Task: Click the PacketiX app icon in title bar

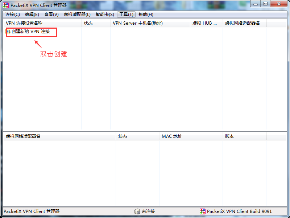Action: click(x=6, y=5)
